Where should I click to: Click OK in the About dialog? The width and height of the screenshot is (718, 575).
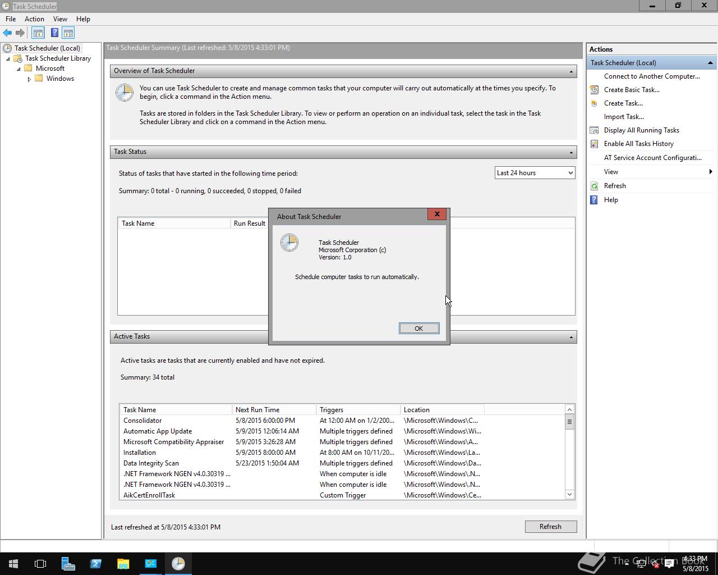[419, 328]
